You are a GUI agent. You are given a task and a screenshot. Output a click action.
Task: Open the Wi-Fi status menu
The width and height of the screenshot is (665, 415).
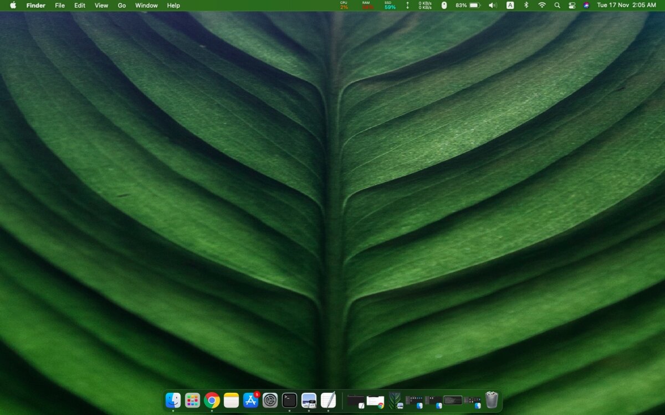pyautogui.click(x=541, y=5)
